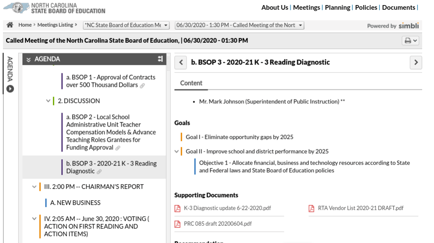
Task: Collapse III. Chairman's Report section
Action: [34, 187]
